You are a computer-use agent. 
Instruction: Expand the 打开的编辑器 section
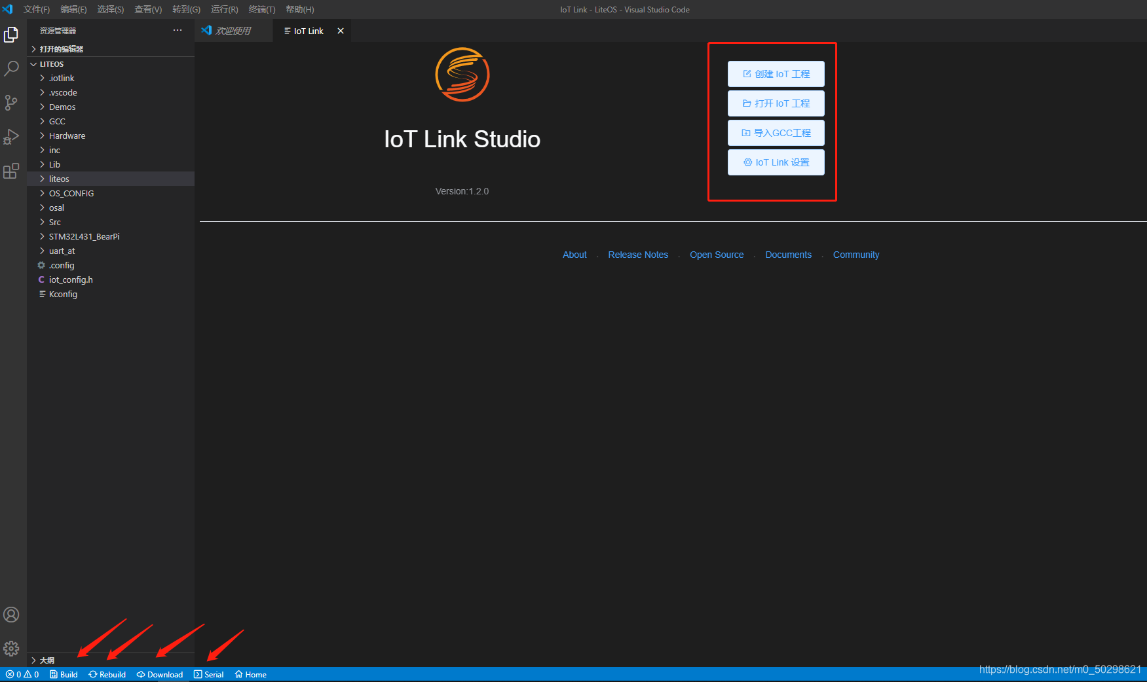(x=111, y=49)
